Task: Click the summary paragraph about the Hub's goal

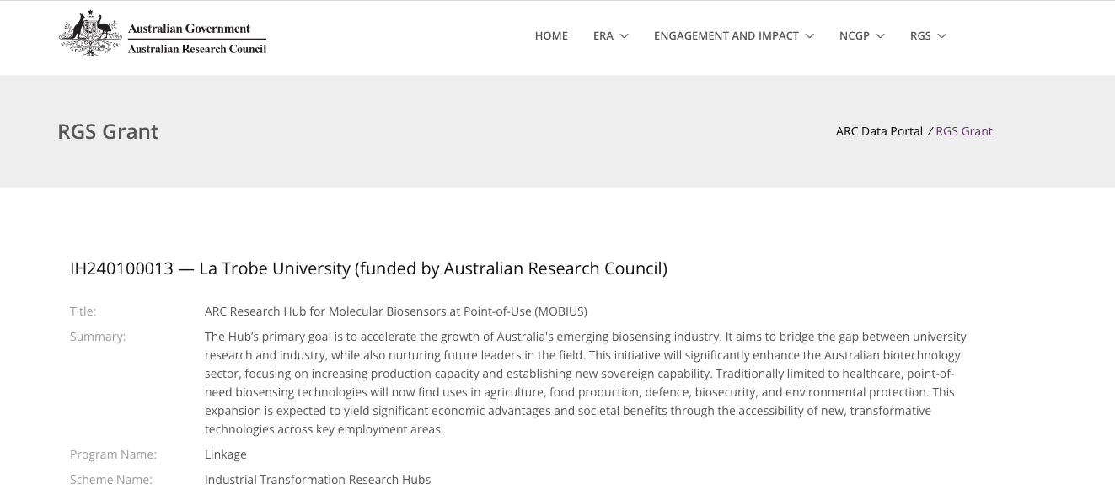Action: [x=586, y=383]
